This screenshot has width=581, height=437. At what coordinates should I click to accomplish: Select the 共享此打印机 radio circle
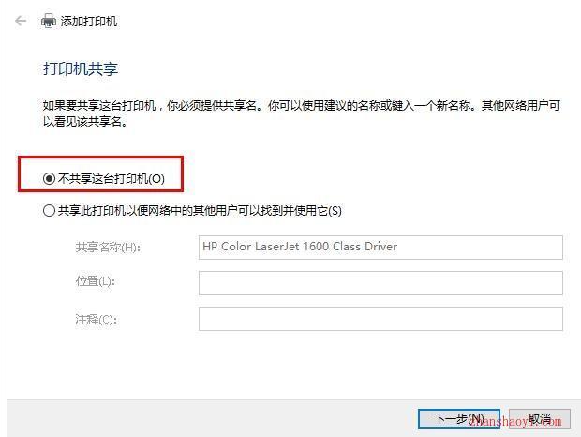coord(49,211)
